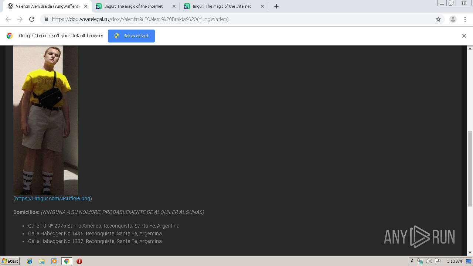Open the volume tray icon

[x=429, y=261]
